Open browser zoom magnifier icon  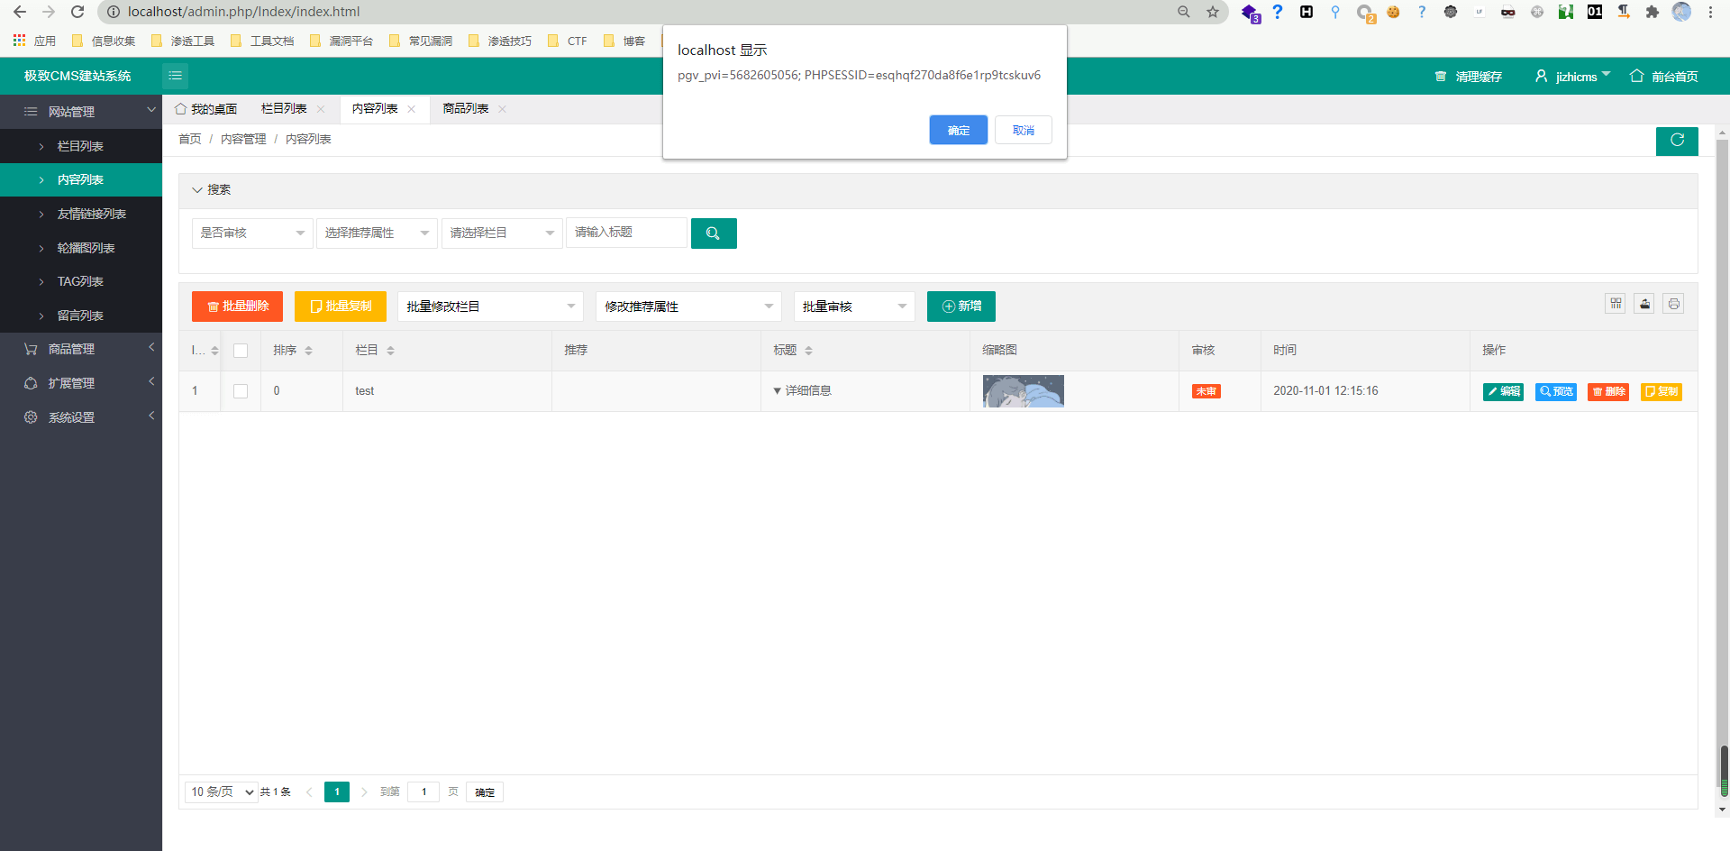point(1184,12)
